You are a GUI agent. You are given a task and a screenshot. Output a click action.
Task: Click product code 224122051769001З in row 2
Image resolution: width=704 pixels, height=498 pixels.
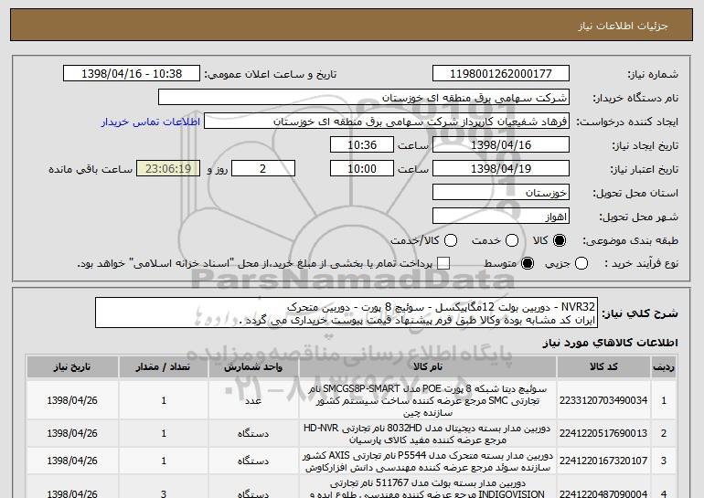click(603, 433)
